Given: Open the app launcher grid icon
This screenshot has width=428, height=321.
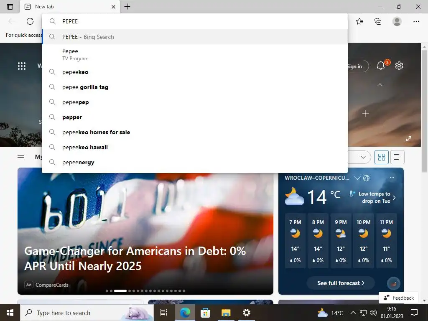Looking at the screenshot, I should 22,66.
